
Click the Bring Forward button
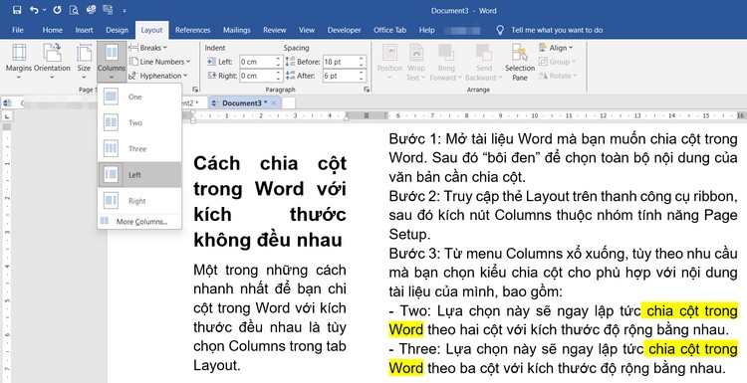click(446, 63)
